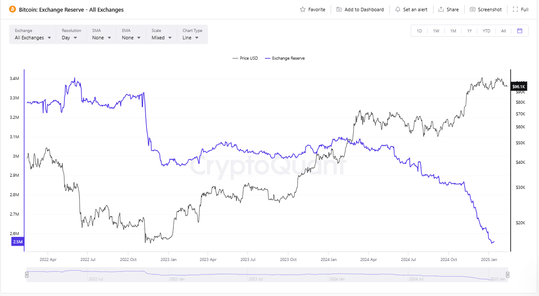Click the Screenshot camera icon

pyautogui.click(x=472, y=10)
